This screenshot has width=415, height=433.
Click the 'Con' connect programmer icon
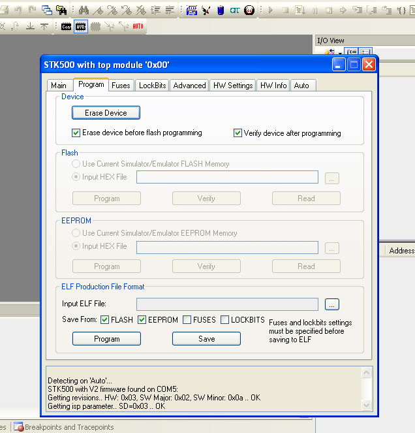pyautogui.click(x=66, y=27)
